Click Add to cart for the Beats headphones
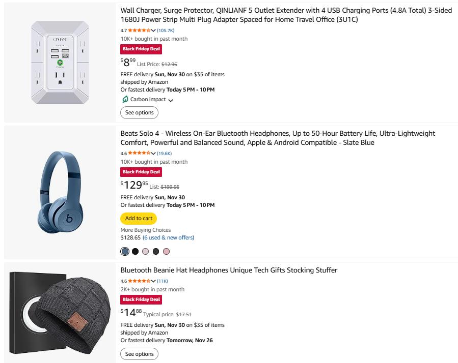 pos(138,218)
